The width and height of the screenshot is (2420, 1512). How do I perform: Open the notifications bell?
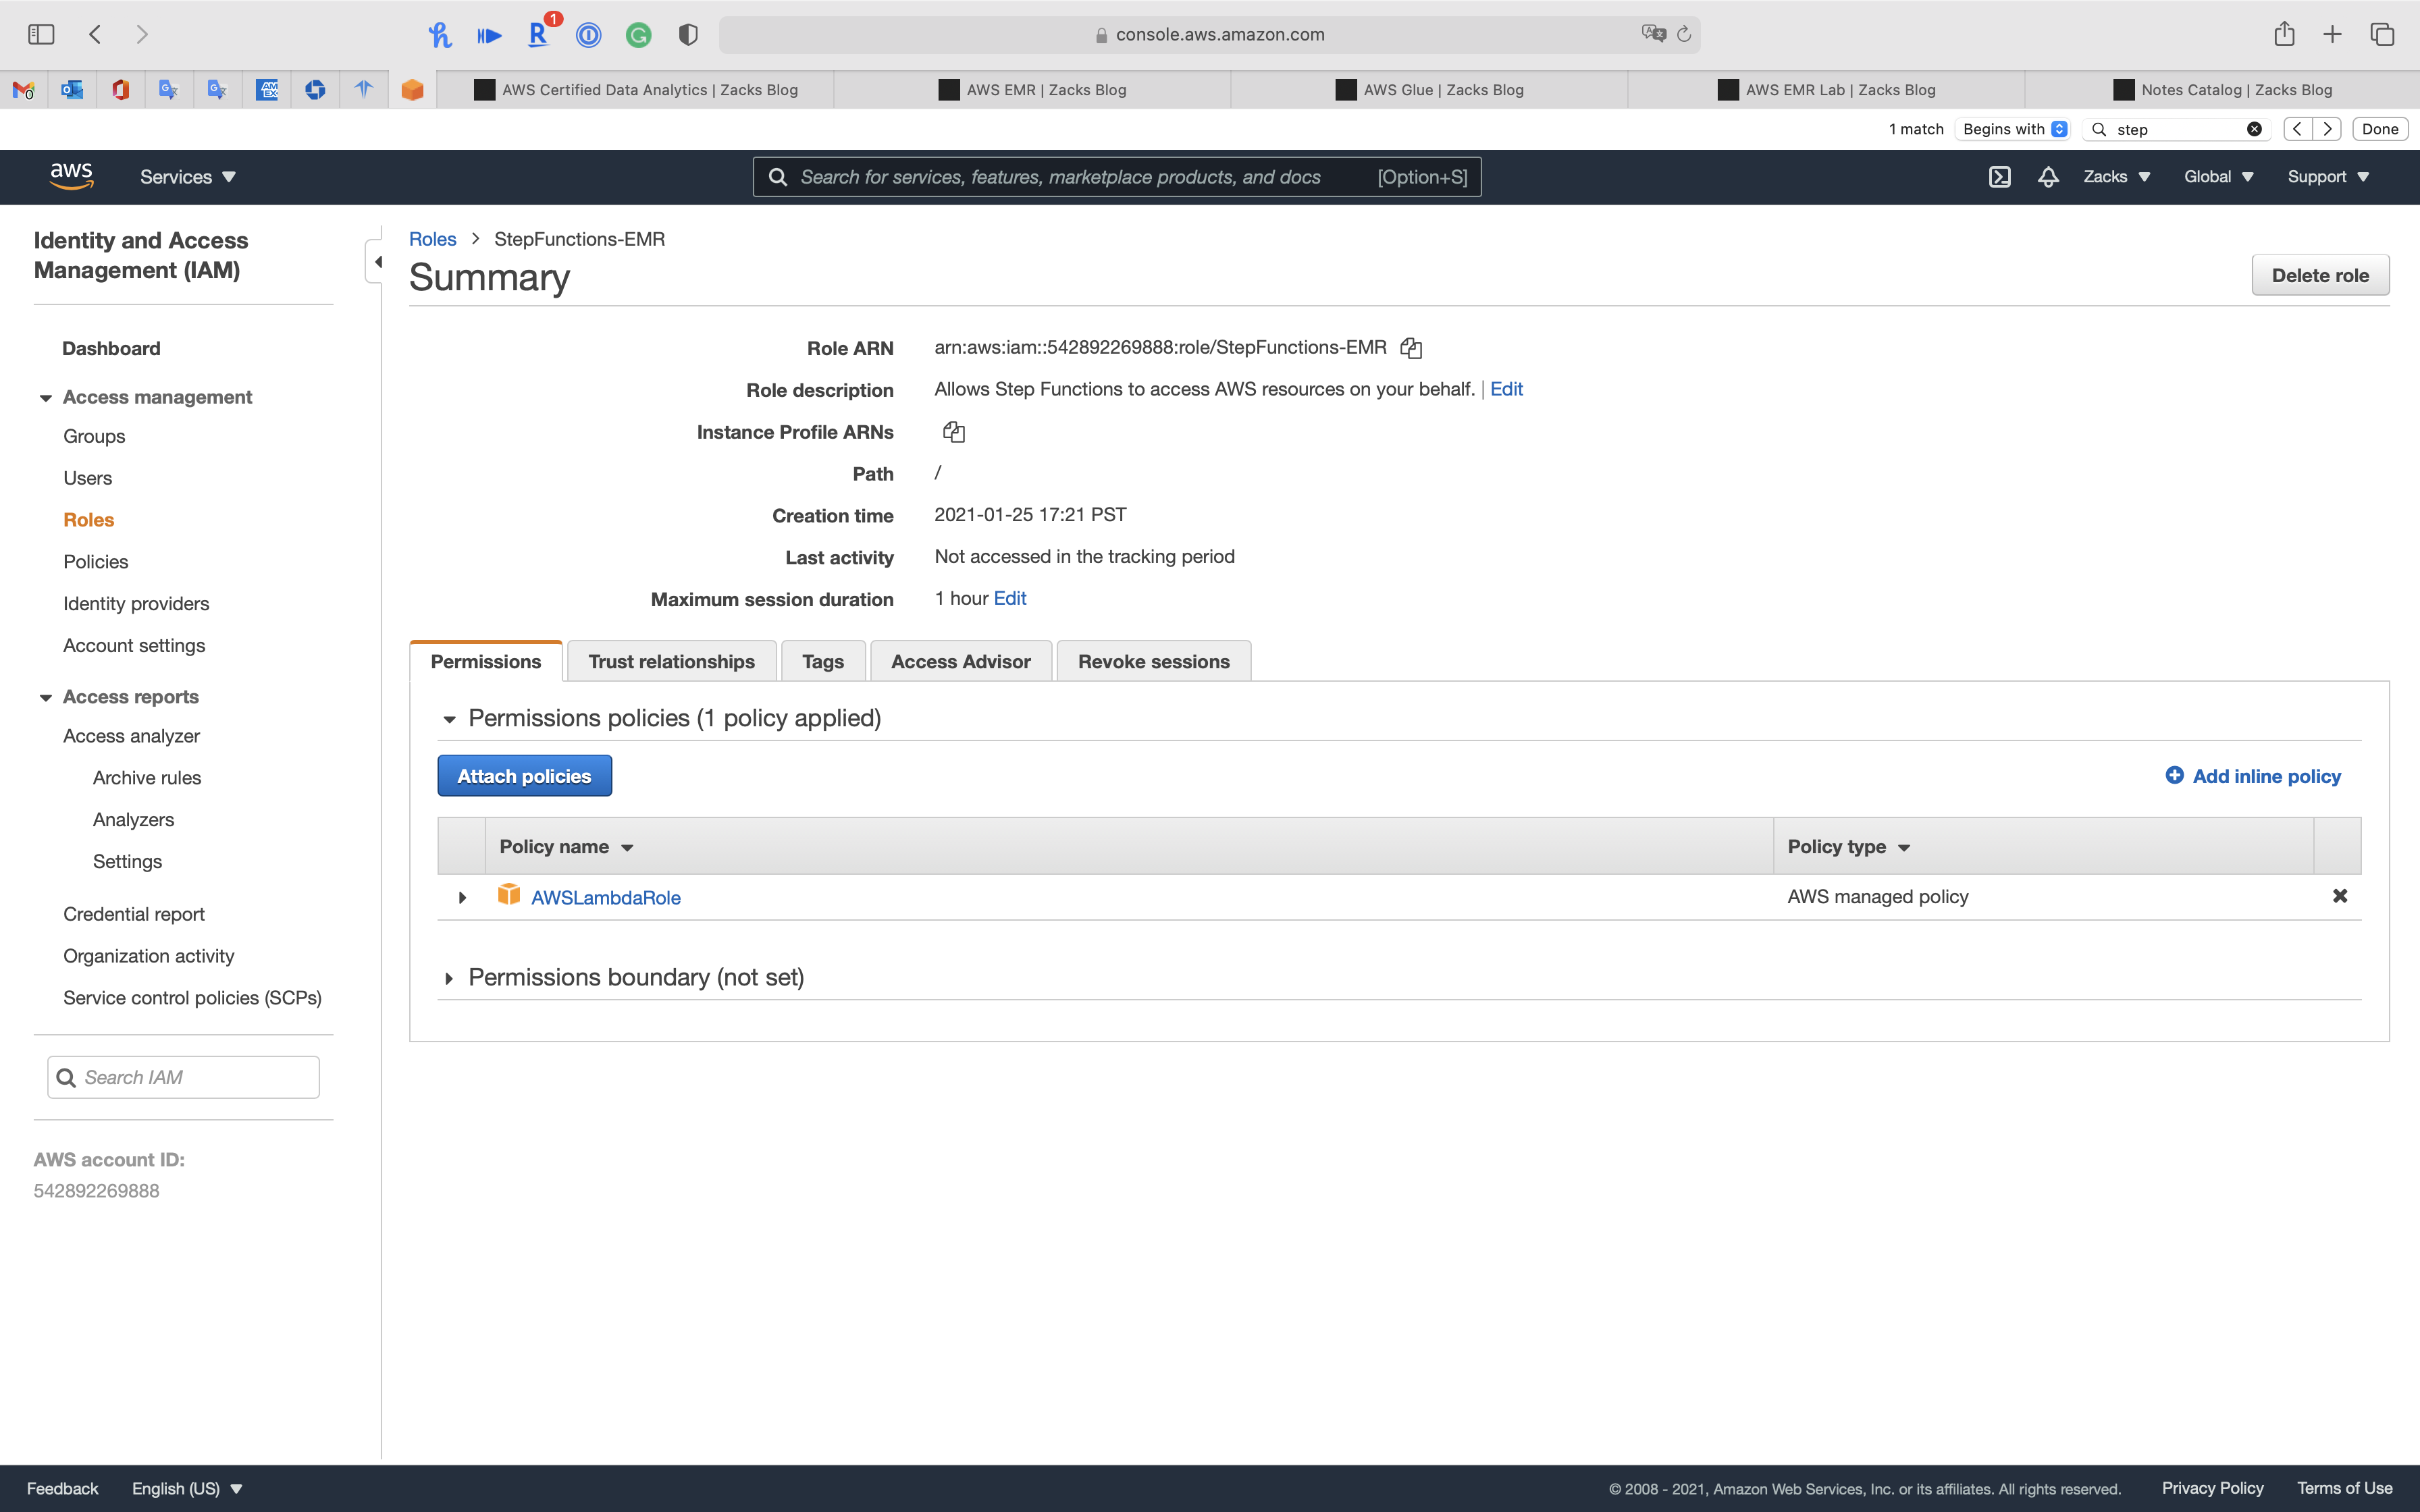[2048, 177]
